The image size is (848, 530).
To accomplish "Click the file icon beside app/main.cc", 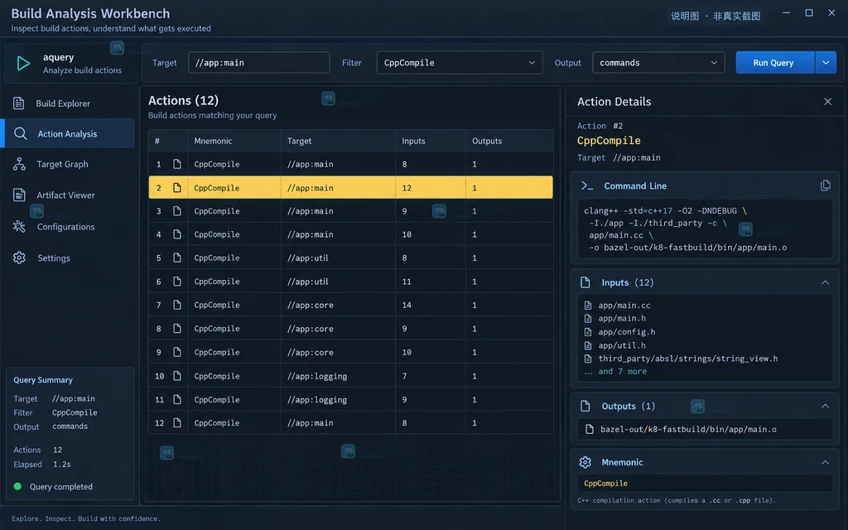I will 588,306.
